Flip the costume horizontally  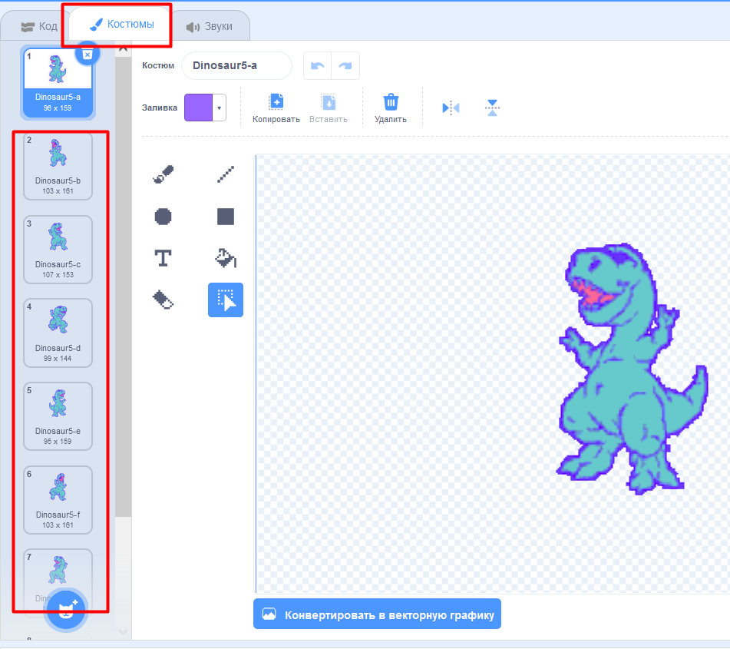tap(451, 108)
